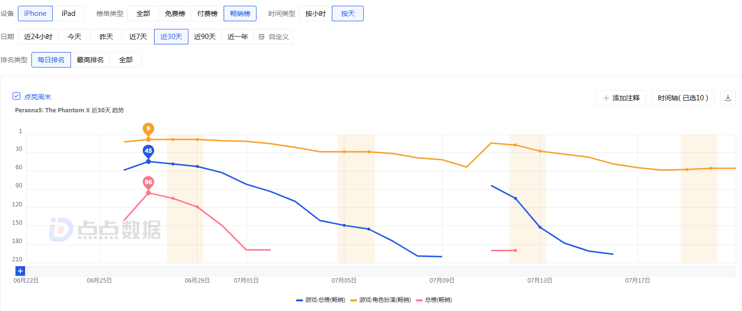Click the pink rank 96 marker pin
742x311 pixels.
click(x=148, y=182)
